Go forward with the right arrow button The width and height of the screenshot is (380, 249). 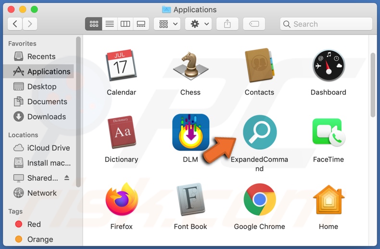pyautogui.click(x=30, y=24)
